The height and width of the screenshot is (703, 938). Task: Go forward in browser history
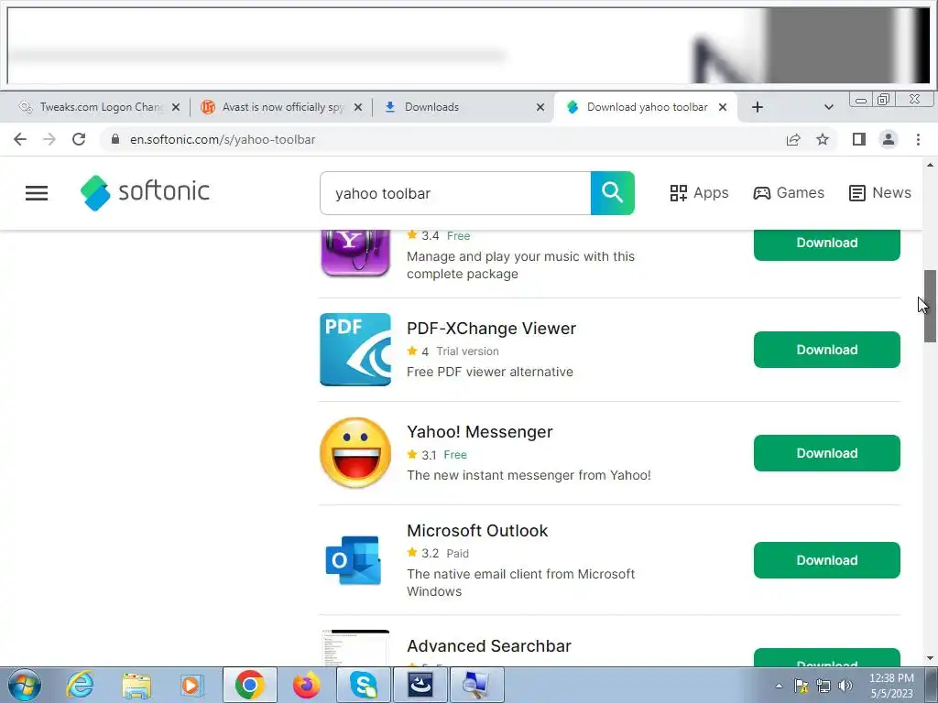point(49,139)
